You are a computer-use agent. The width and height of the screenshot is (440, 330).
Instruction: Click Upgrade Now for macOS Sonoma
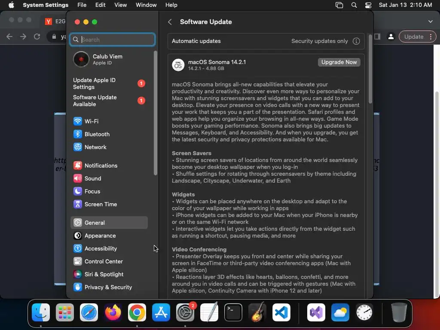(x=339, y=62)
